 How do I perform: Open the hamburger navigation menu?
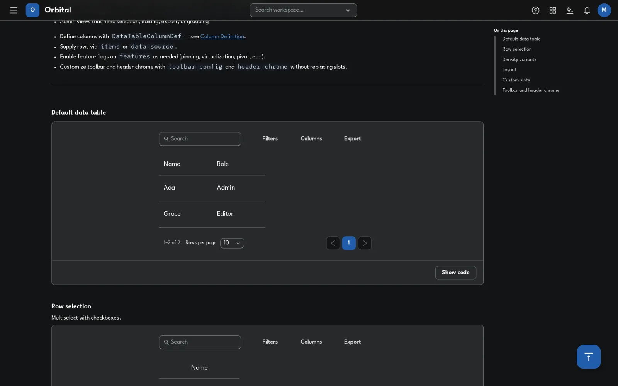[14, 10]
